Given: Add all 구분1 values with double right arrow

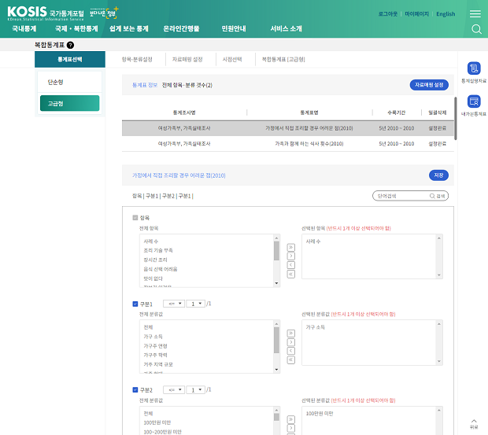Looking at the screenshot, I should click(x=290, y=334).
